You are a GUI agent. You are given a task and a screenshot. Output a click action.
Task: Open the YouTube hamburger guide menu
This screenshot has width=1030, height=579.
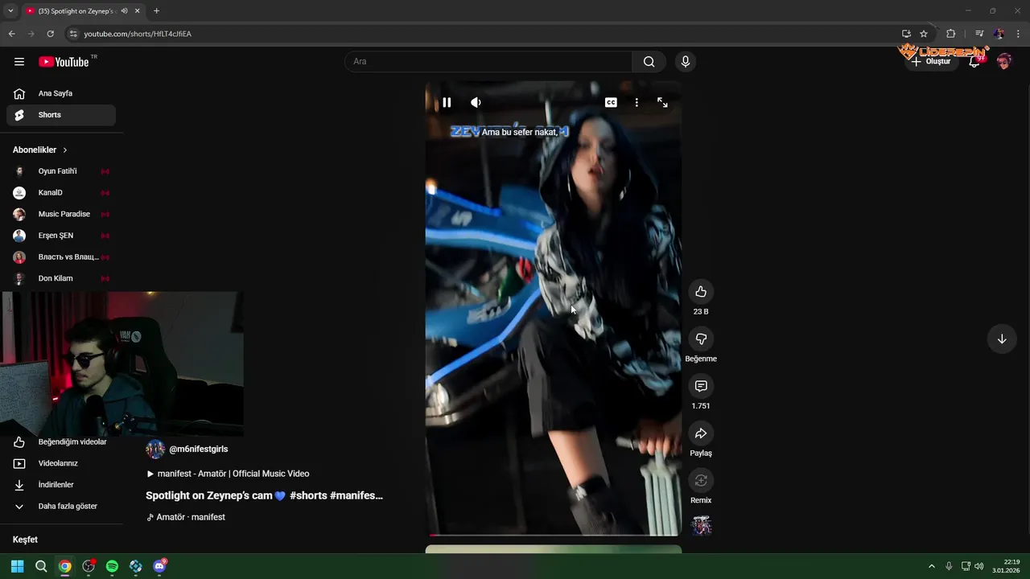click(x=19, y=62)
